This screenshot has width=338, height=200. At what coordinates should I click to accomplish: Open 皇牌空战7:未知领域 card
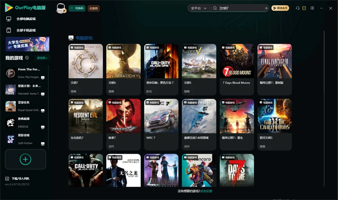point(199,124)
